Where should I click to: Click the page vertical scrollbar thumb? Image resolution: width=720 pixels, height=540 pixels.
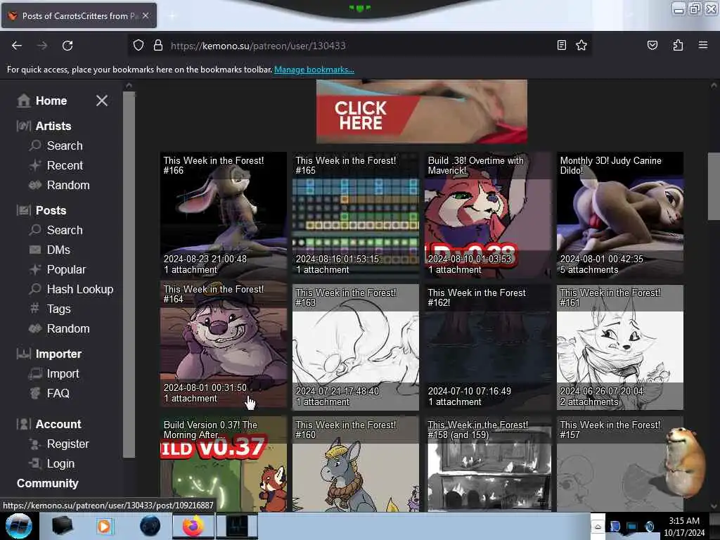pos(714,186)
